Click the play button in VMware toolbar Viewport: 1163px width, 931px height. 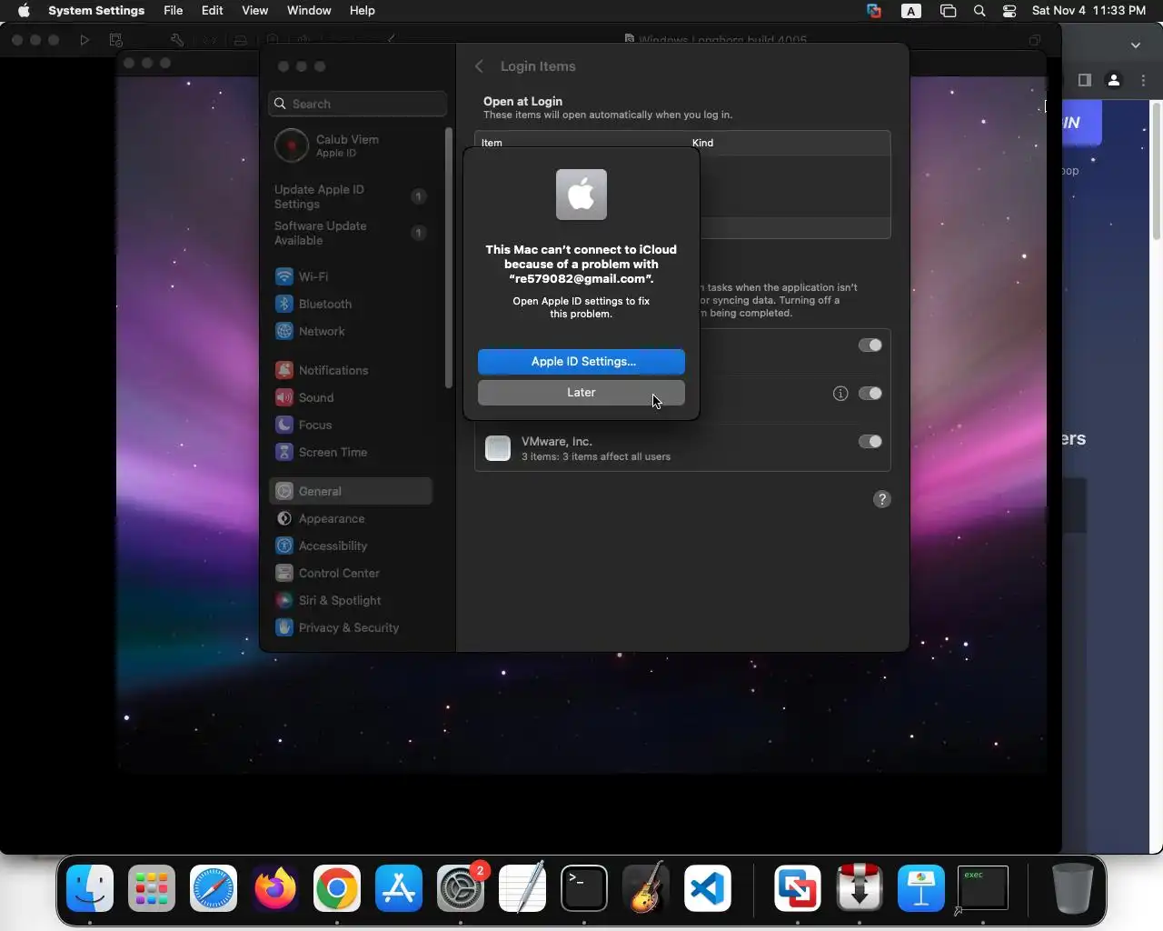point(84,40)
